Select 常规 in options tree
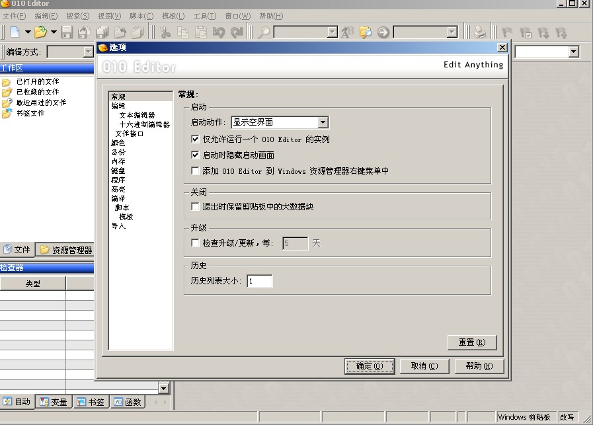 tap(118, 97)
